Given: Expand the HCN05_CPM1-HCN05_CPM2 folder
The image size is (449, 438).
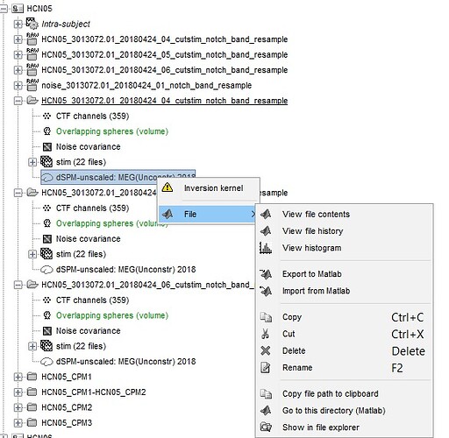Looking at the screenshot, I should coord(18,392).
